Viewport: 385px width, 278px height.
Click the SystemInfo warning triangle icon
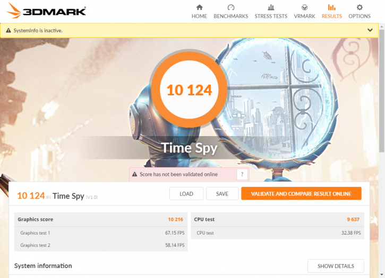tap(8, 30)
